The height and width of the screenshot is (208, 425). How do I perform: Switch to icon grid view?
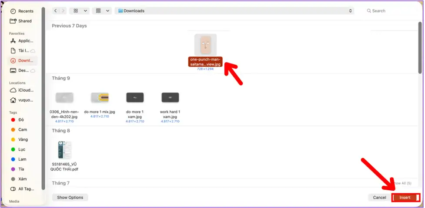(x=76, y=11)
